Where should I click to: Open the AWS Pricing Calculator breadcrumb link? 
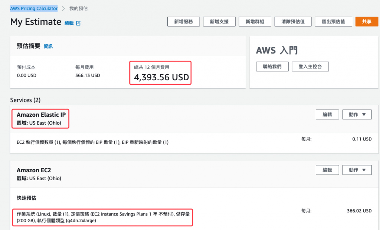(34, 9)
